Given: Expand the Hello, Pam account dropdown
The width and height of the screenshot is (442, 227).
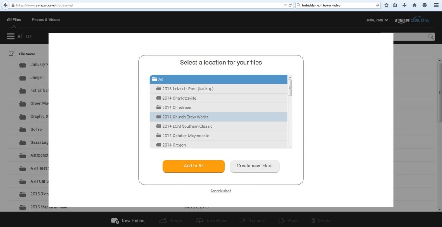Looking at the screenshot, I should (377, 20).
